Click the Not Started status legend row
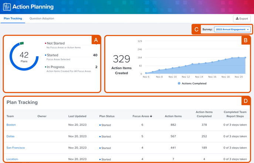The height and width of the screenshot is (163, 254). click(x=55, y=43)
